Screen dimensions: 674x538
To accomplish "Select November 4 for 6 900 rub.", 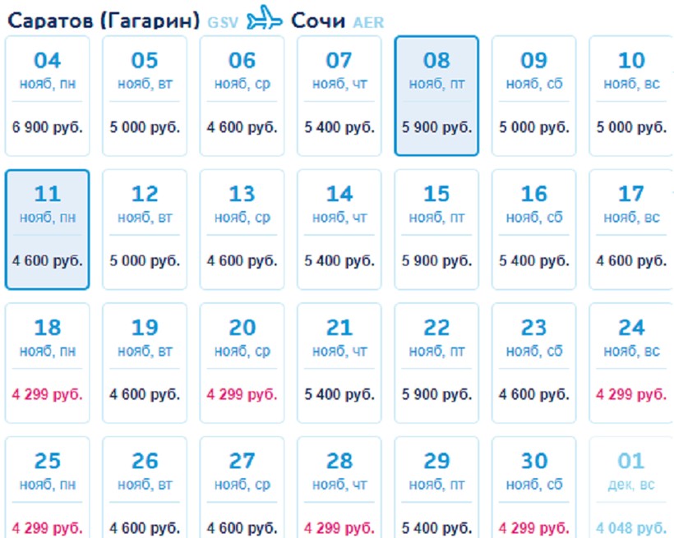I will (48, 95).
